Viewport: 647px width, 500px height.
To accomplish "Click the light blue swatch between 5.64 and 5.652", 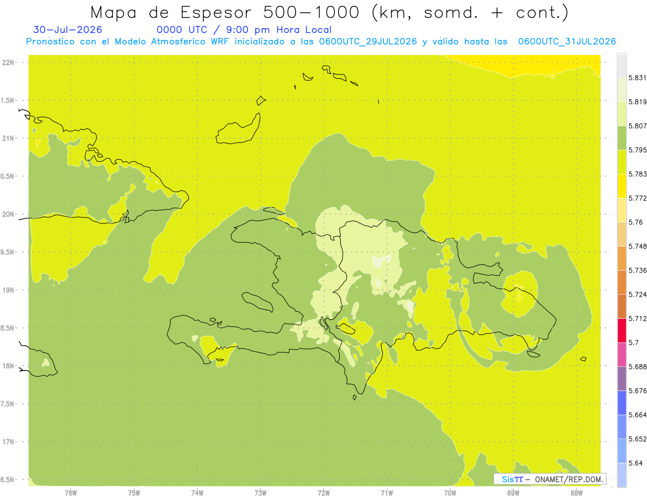I will click(622, 450).
